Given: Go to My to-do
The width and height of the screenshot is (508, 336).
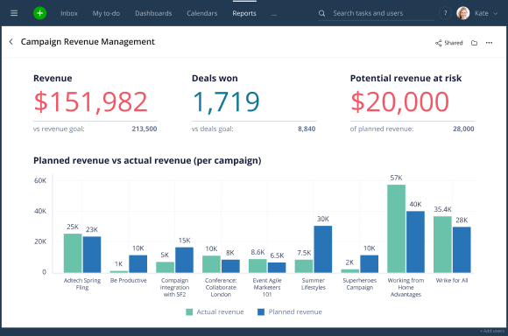Looking at the screenshot, I should point(106,13).
